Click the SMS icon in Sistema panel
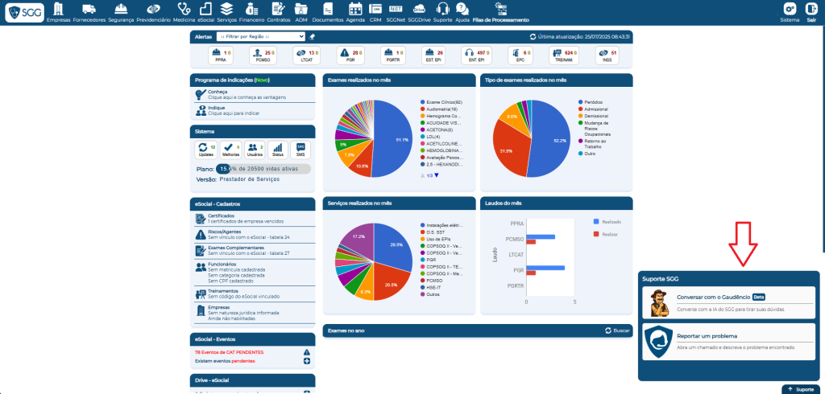Image resolution: width=825 pixels, height=394 pixels. 301,150
